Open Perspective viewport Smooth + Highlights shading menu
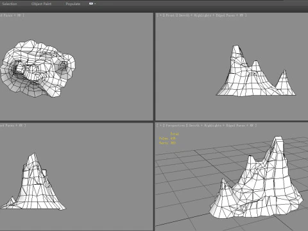Screen dimensions: 308x231 click(x=205, y=125)
